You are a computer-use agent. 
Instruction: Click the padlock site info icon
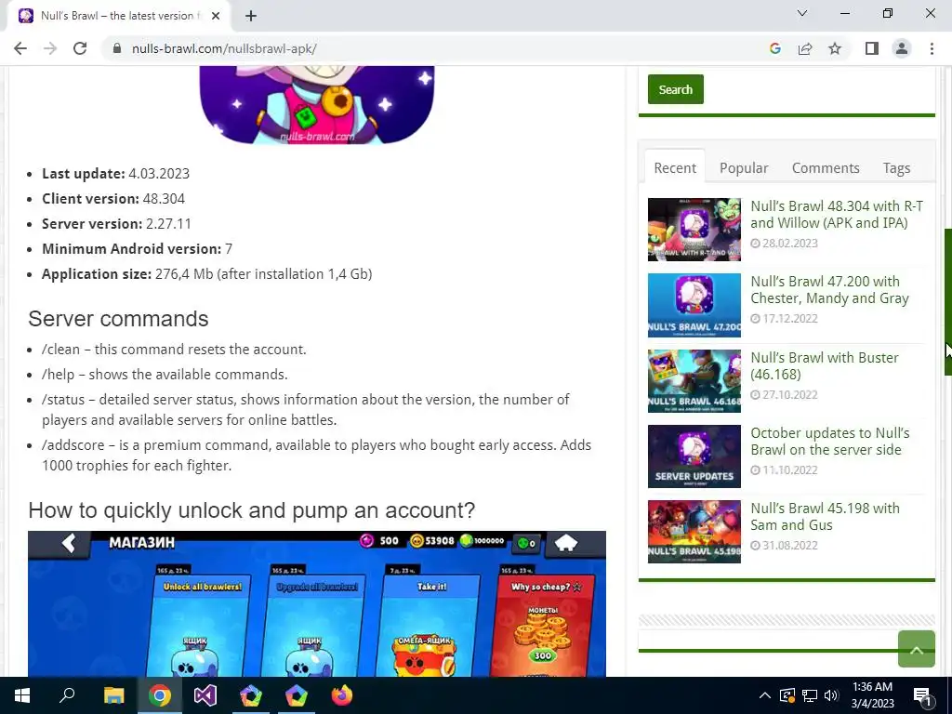[117, 48]
